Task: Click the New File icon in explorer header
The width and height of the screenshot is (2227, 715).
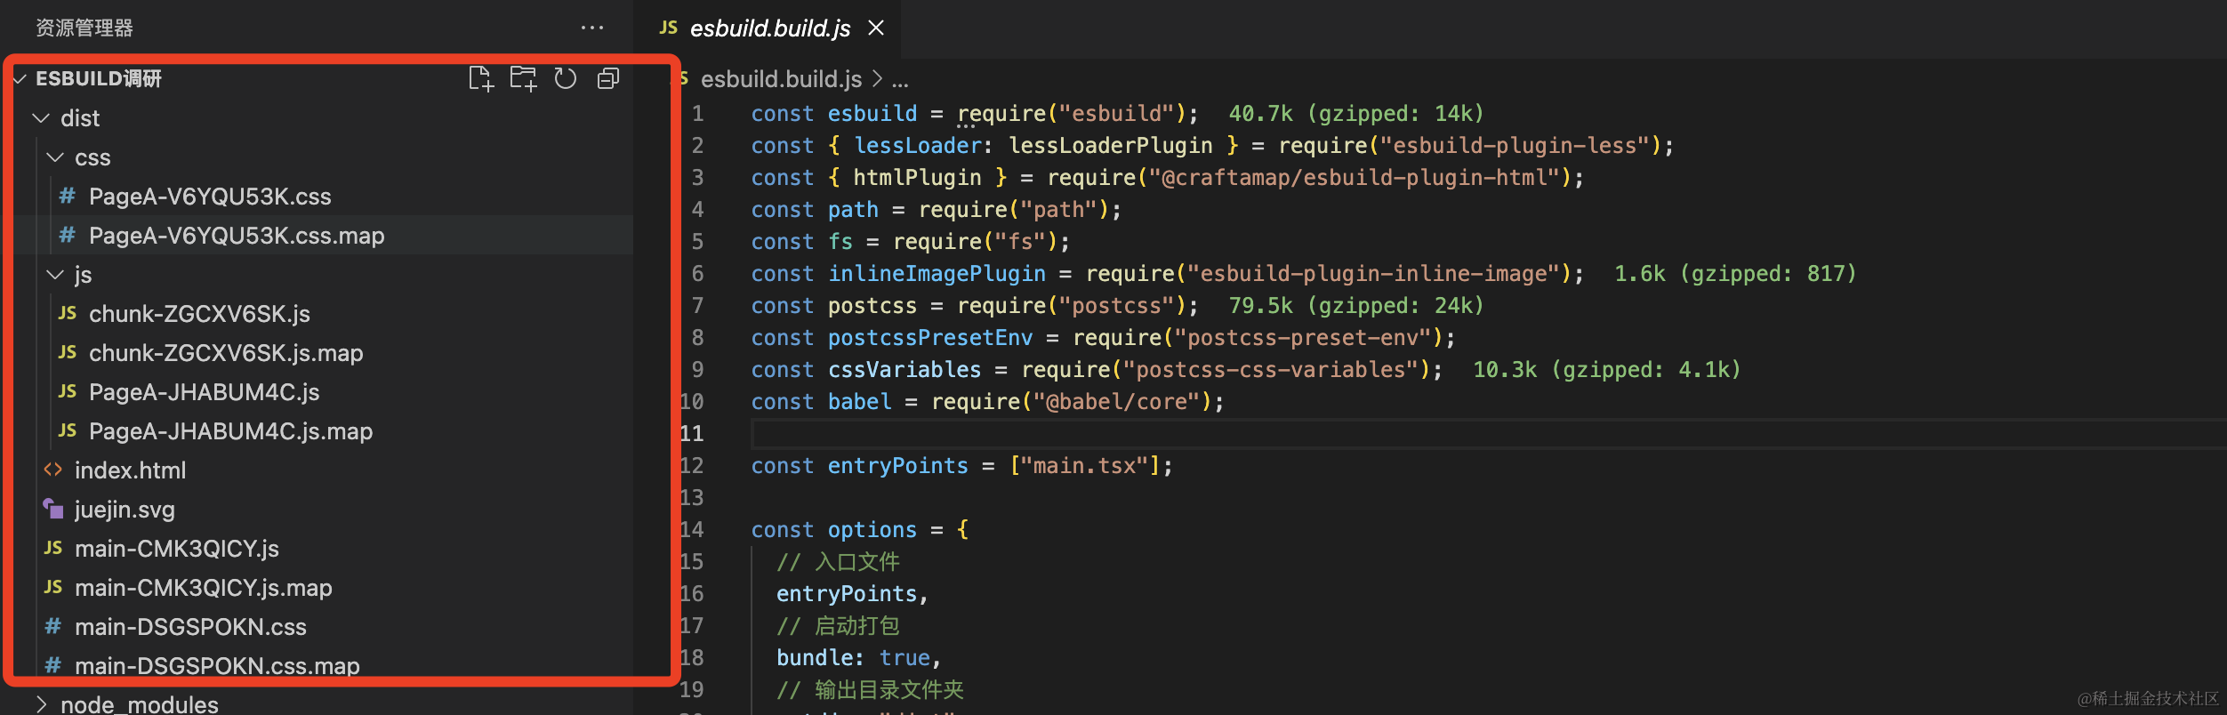Action: [481, 79]
